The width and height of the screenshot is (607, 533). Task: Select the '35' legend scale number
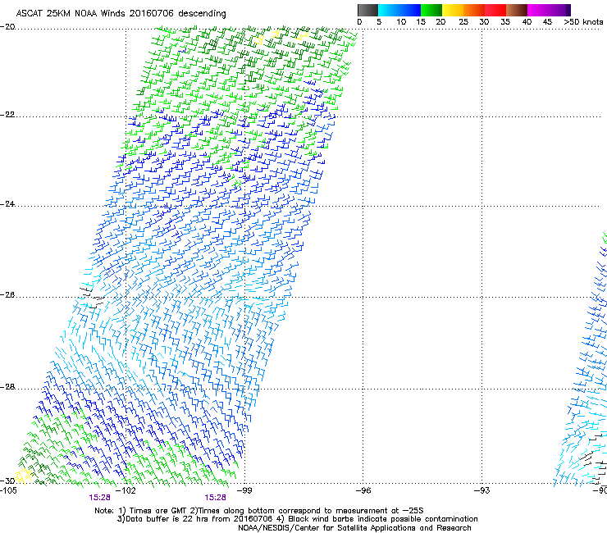tap(505, 22)
